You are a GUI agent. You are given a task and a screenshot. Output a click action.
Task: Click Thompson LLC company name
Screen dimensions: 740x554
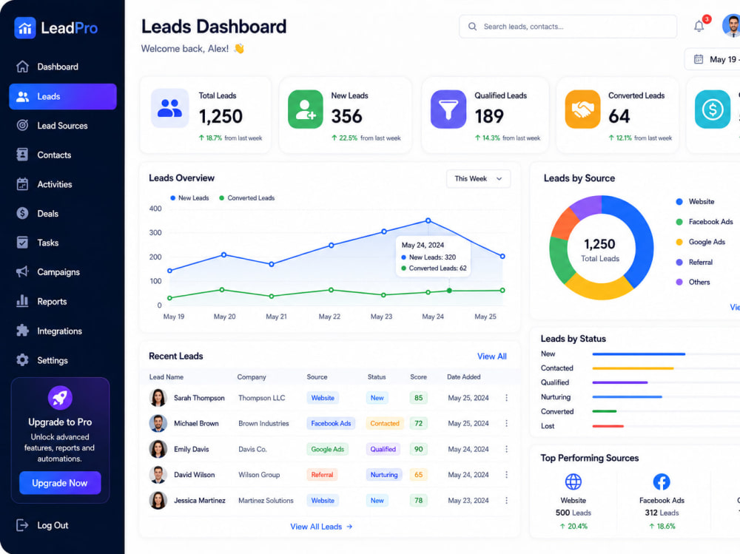(x=261, y=398)
